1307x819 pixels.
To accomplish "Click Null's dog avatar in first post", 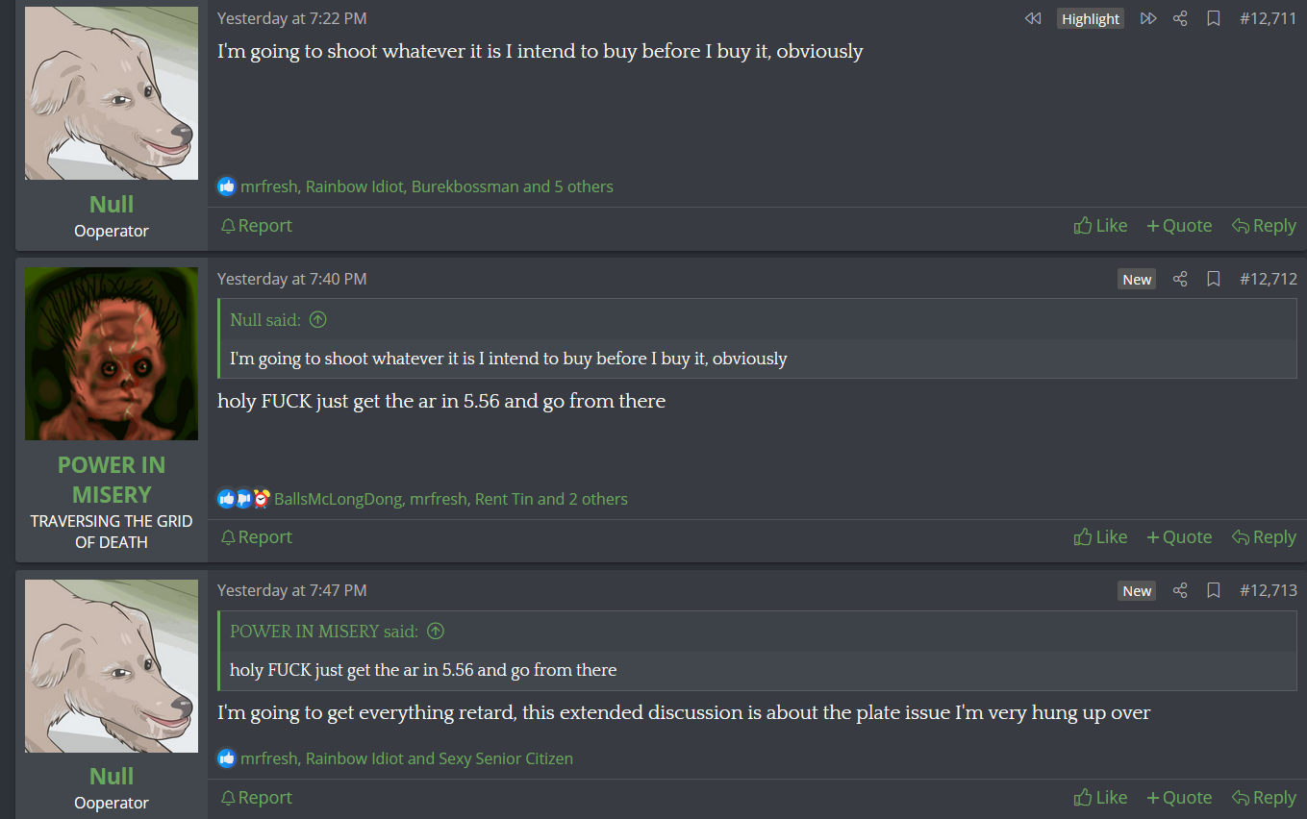I will (x=112, y=93).
